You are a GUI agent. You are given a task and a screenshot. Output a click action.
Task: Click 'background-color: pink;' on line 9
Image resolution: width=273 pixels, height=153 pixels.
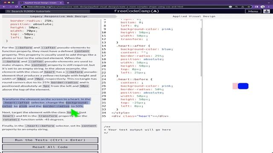(x=147, y=29)
